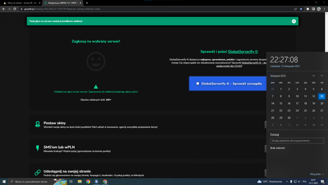Viewport: 328px width, 185px height.
Task: Follow the społeczności dla CS:GO link
Action: 229,66
